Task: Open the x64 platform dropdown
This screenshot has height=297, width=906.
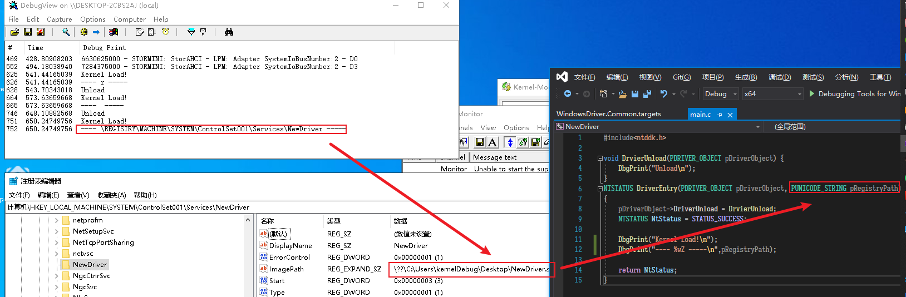Action: click(773, 94)
